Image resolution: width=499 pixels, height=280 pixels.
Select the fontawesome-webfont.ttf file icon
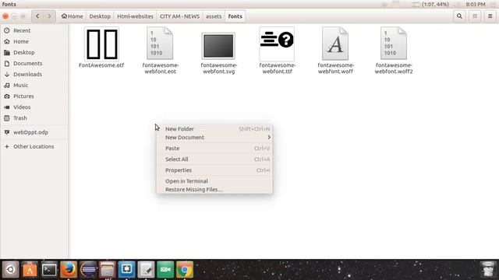(x=277, y=44)
